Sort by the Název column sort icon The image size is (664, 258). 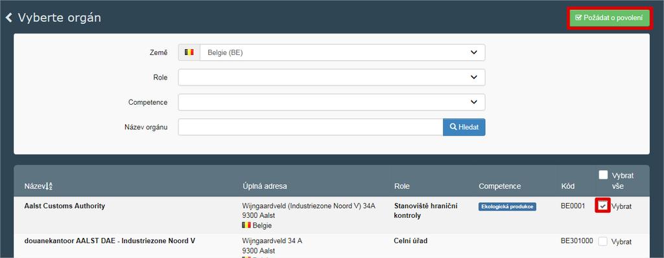coord(49,186)
